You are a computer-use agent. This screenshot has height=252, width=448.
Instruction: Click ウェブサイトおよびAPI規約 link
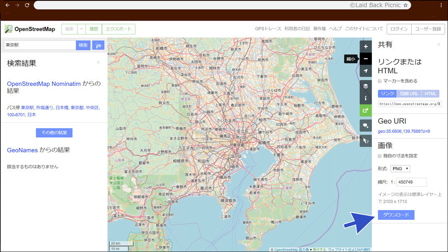tap(349, 250)
